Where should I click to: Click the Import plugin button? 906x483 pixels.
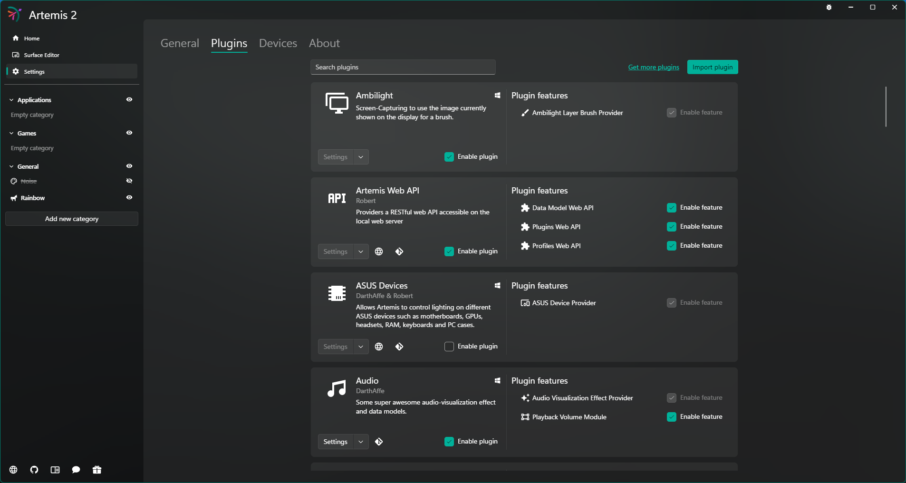coord(713,67)
